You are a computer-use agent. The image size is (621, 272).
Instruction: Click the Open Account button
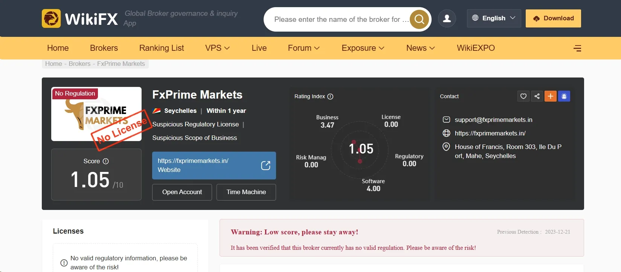[x=182, y=192]
